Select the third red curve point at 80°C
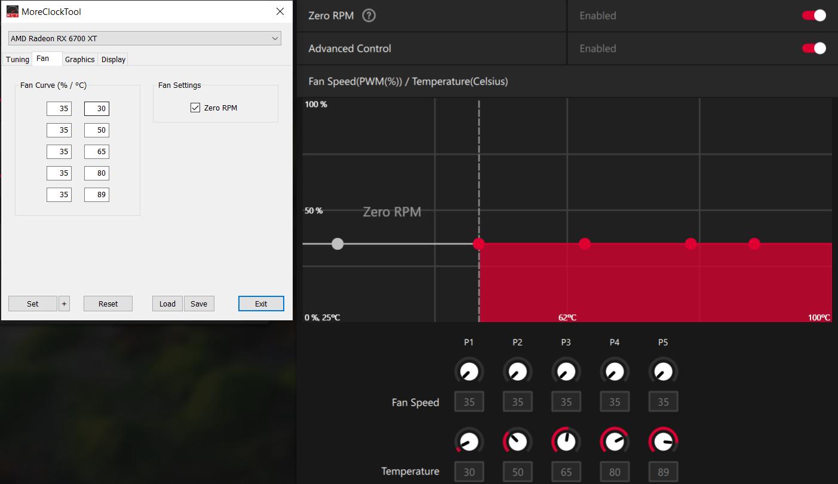The height and width of the screenshot is (484, 838). [690, 244]
